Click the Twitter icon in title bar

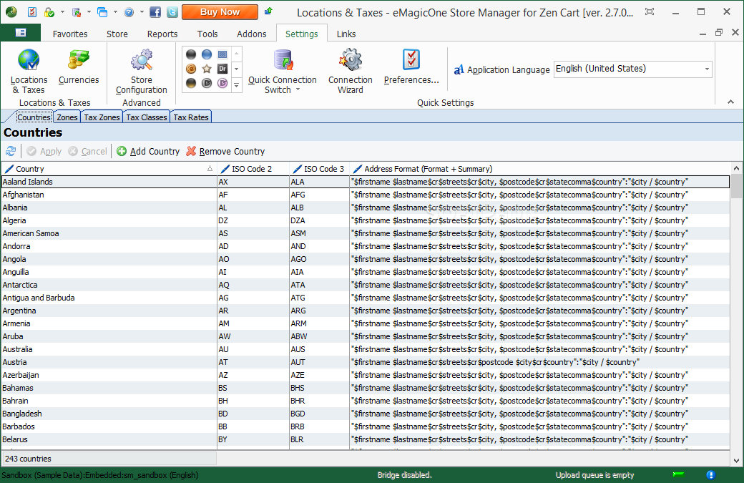[x=172, y=12]
